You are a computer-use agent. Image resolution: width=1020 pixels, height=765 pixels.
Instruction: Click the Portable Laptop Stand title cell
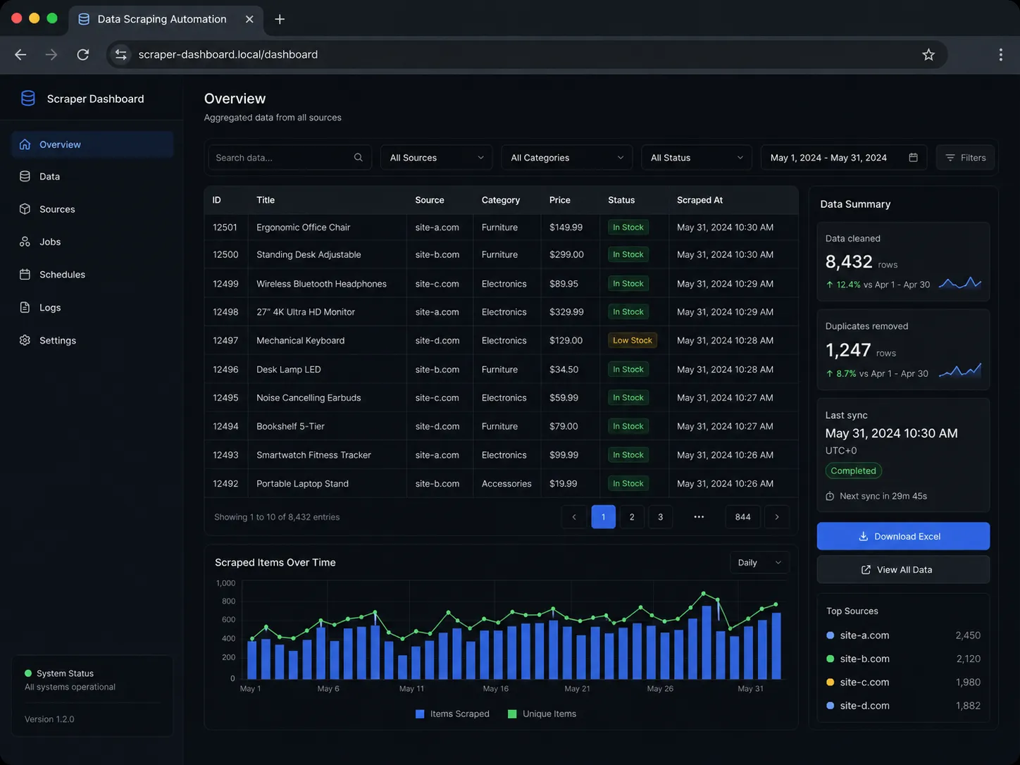tap(303, 484)
